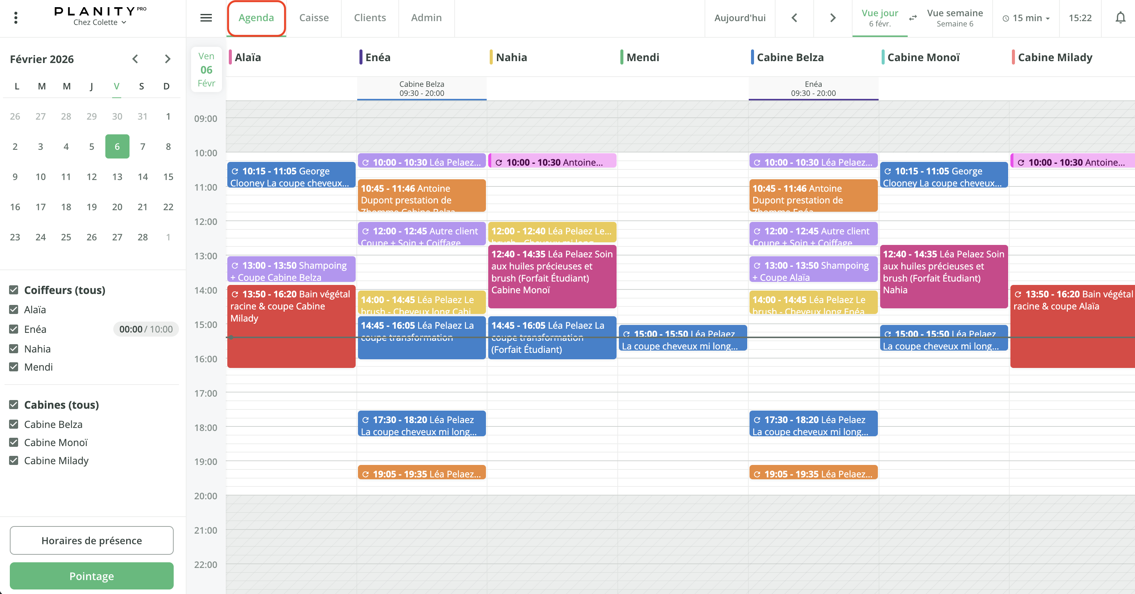1135x594 pixels.
Task: Click the hamburger menu icon
Action: click(x=206, y=18)
